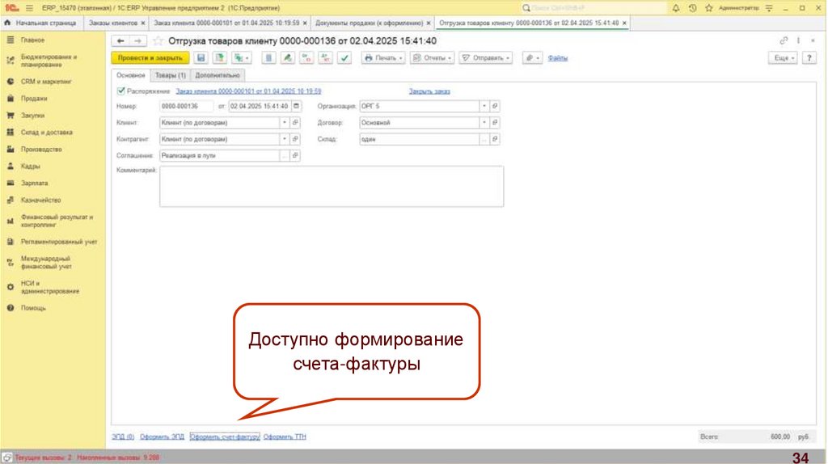Viewport: 828px width, 464px height.
Task: Toggle the Распоряжение checkbox
Action: [120, 91]
